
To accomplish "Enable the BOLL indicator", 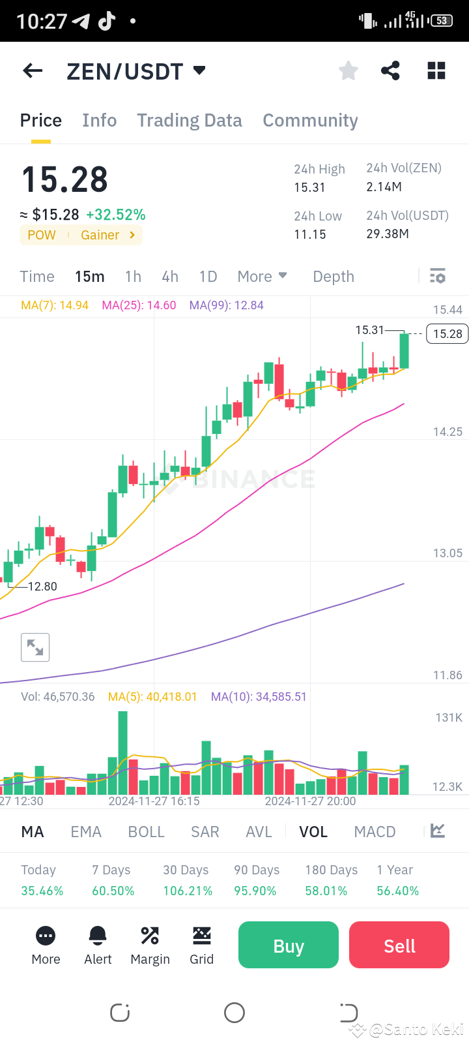I will pyautogui.click(x=146, y=831).
